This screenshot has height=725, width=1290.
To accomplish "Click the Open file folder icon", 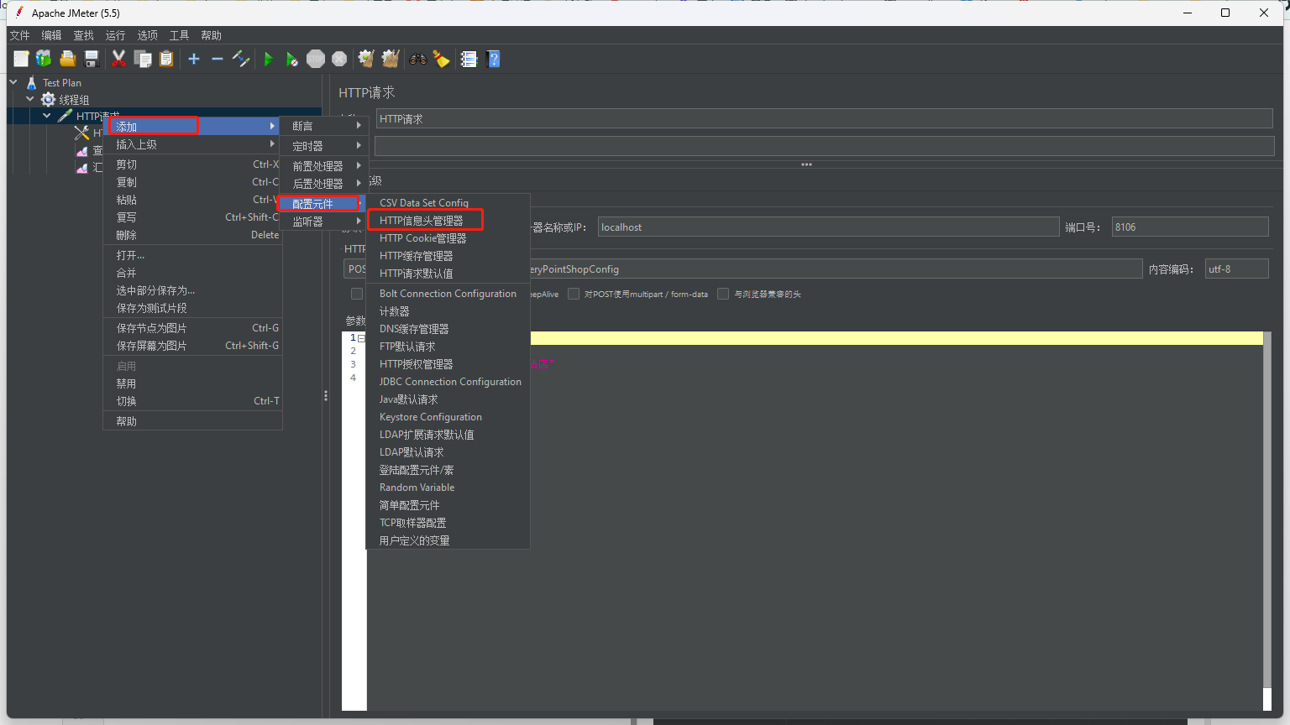I will [68, 59].
